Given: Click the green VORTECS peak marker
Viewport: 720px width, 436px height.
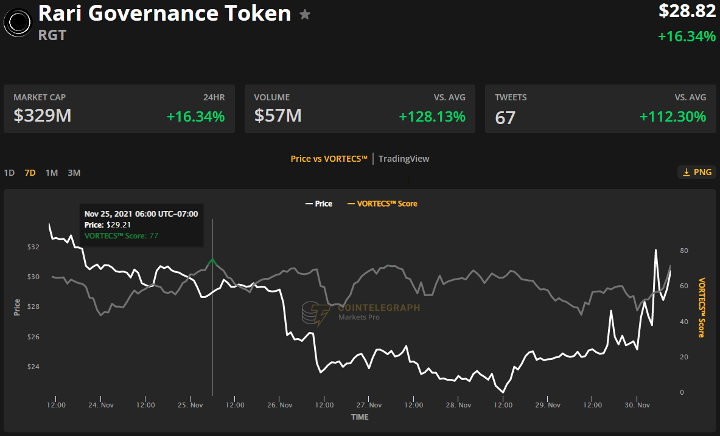Looking at the screenshot, I should tap(212, 262).
